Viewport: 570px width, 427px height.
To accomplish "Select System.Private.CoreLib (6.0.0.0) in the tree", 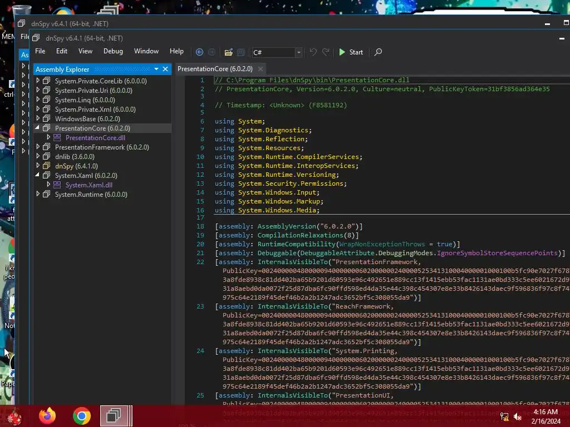I will click(101, 81).
